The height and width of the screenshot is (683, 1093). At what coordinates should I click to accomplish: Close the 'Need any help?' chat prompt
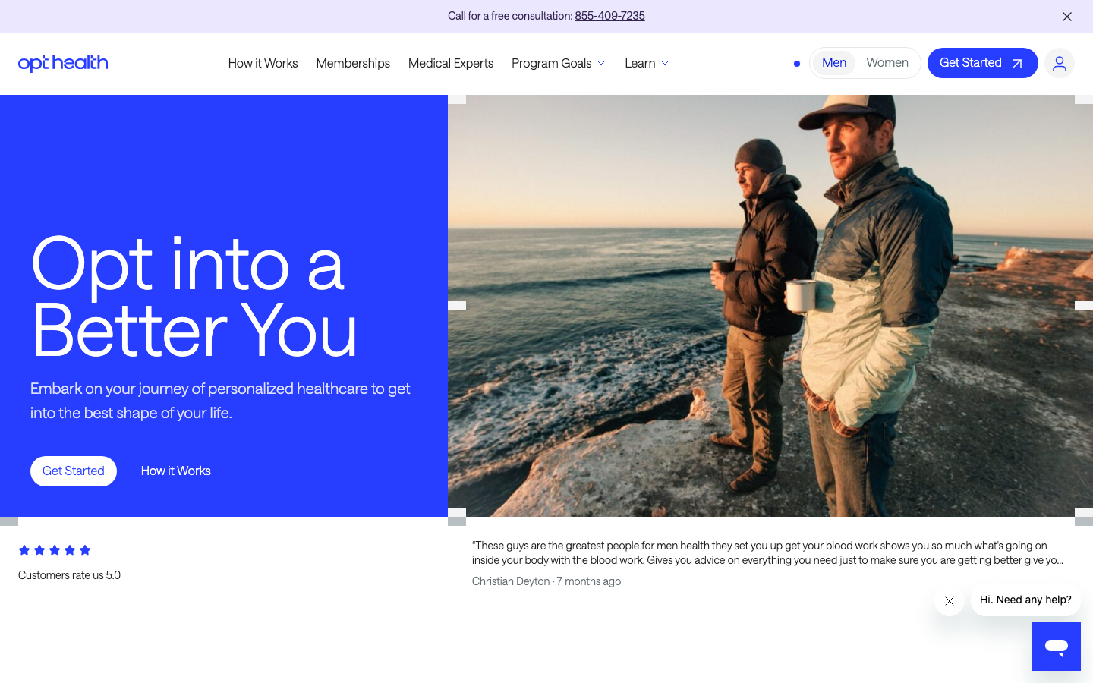pos(949,601)
